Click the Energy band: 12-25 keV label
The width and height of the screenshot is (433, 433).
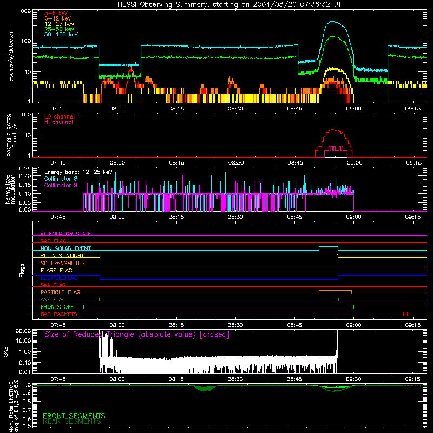78,172
